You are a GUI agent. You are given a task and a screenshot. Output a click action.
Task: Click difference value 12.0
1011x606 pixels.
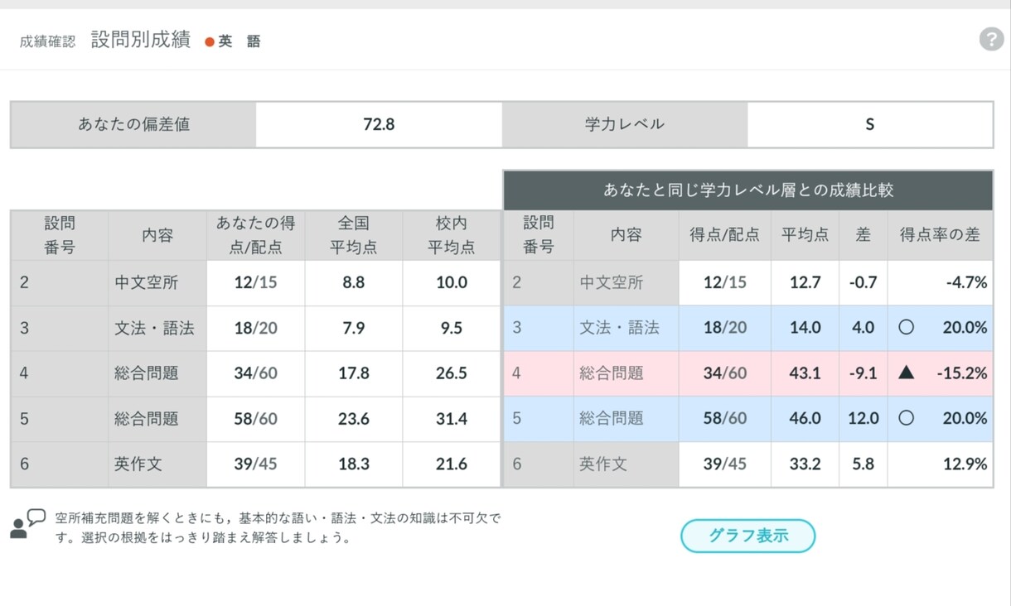click(x=863, y=418)
